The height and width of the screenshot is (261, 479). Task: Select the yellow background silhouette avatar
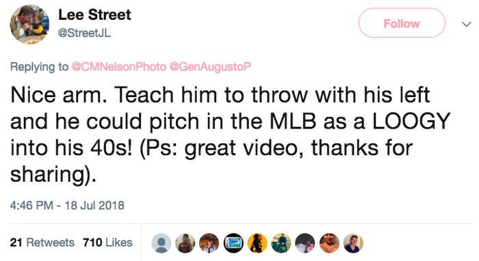point(257,243)
